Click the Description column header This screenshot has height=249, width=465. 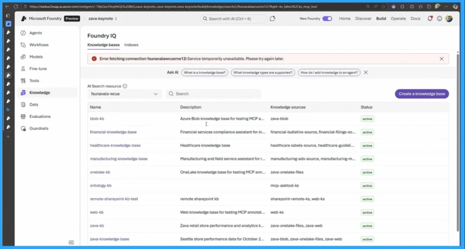pyautogui.click(x=191, y=107)
